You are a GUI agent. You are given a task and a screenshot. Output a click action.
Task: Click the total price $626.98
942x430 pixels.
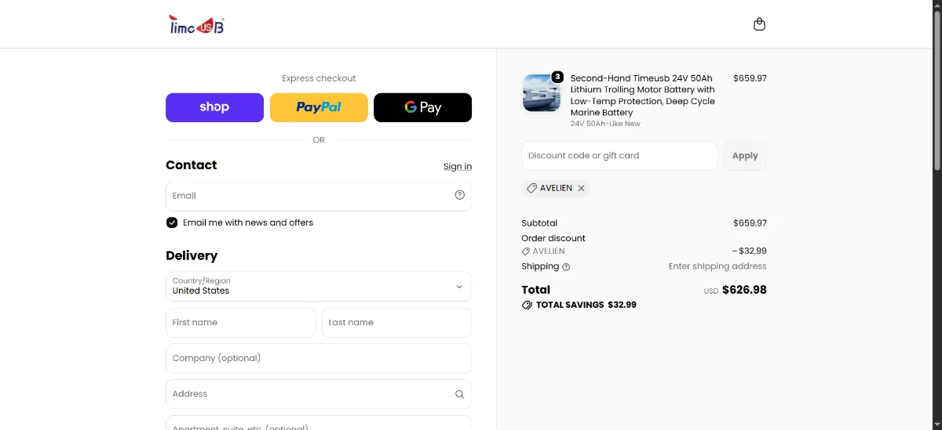(x=744, y=290)
